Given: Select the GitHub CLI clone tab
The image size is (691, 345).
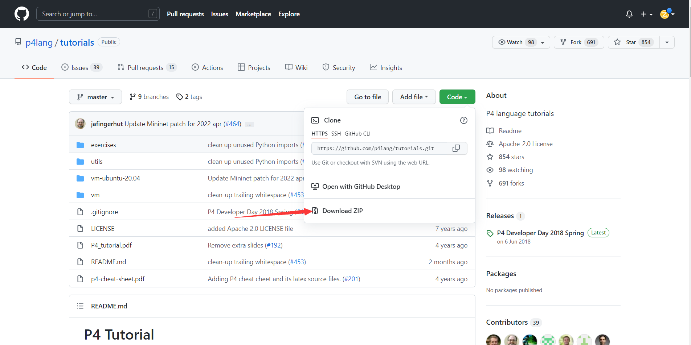Looking at the screenshot, I should pyautogui.click(x=357, y=134).
